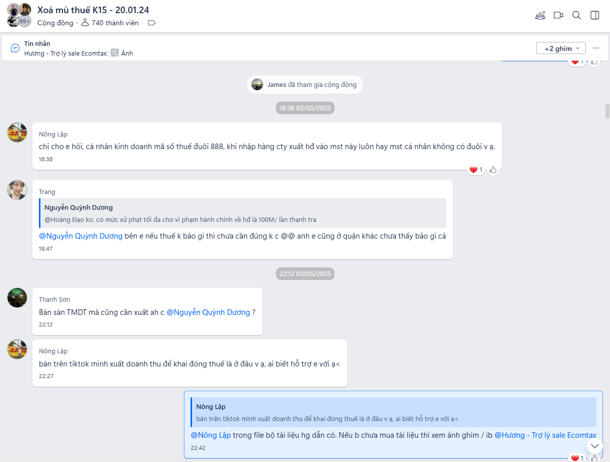Click the chat's vertical scrollbar thumb
Viewport: 610px width, 462px height.
tap(607, 111)
